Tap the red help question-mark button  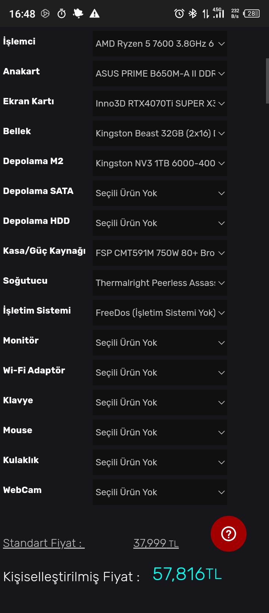(228, 534)
